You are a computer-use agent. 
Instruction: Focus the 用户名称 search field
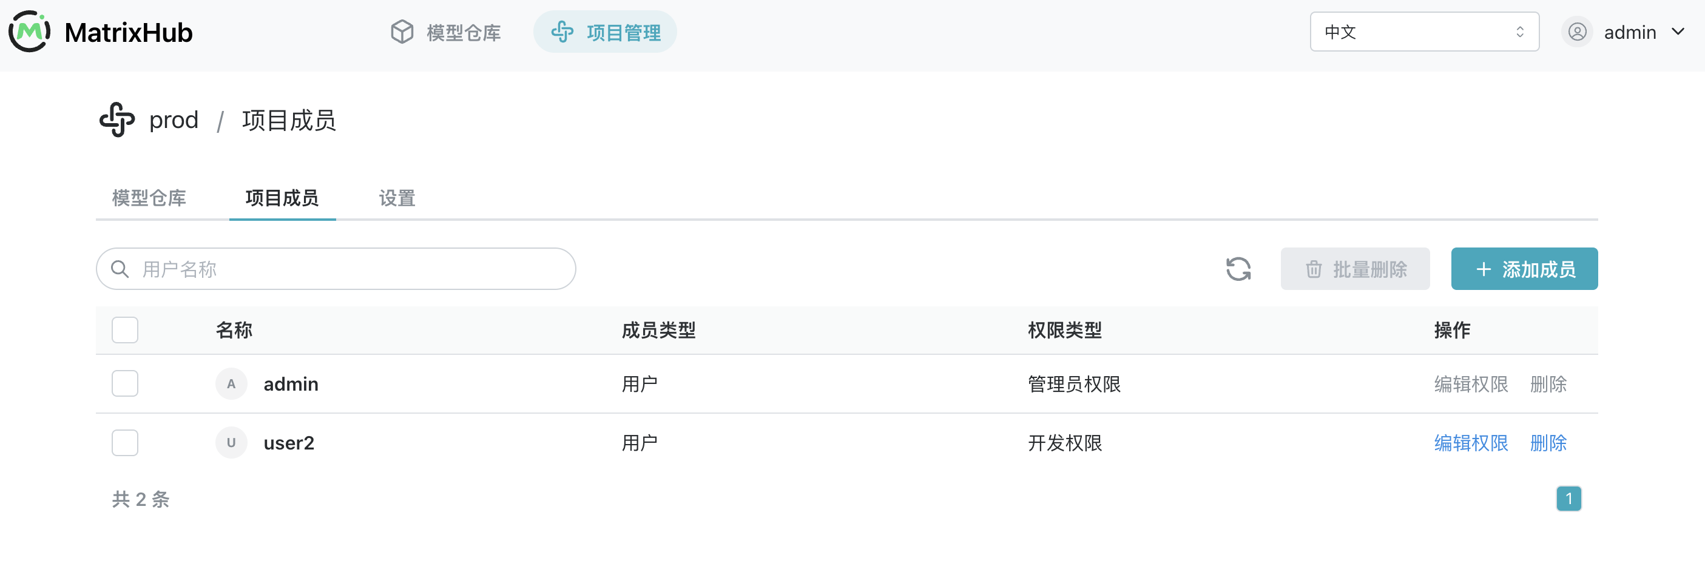point(336,269)
